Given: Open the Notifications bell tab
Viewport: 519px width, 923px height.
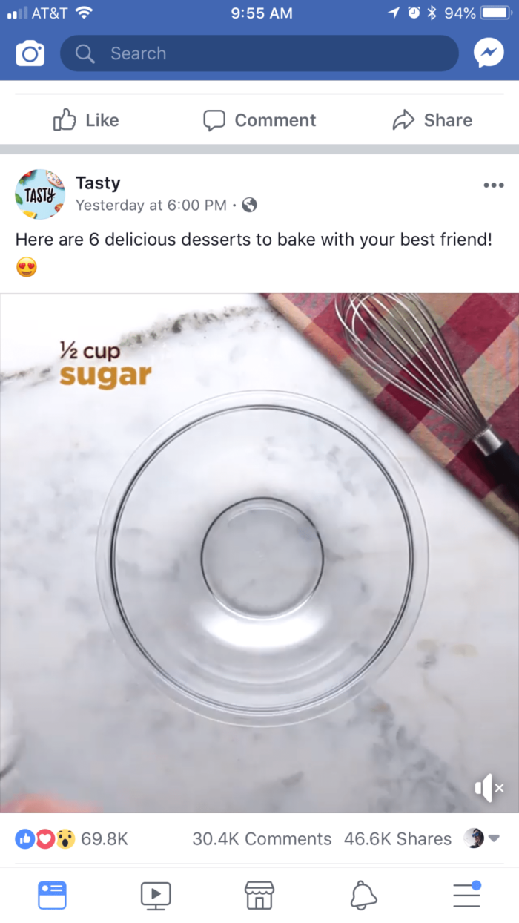Looking at the screenshot, I should point(363,896).
